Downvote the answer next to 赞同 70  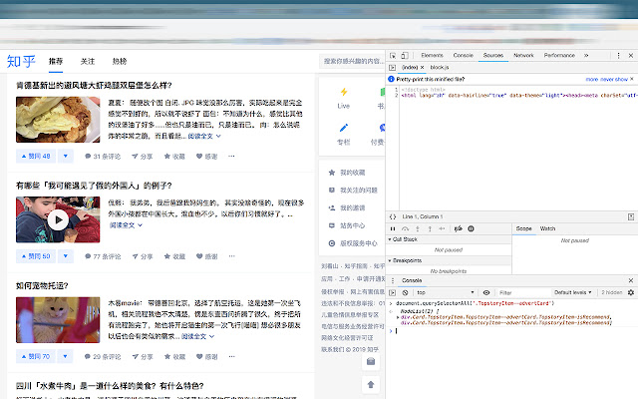point(66,356)
